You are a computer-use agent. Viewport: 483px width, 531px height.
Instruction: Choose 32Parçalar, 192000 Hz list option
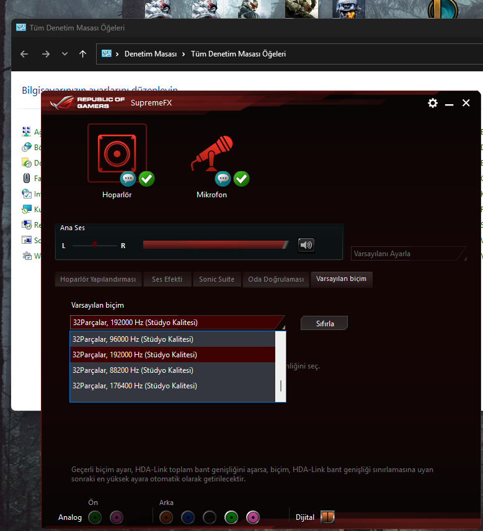[172, 355]
